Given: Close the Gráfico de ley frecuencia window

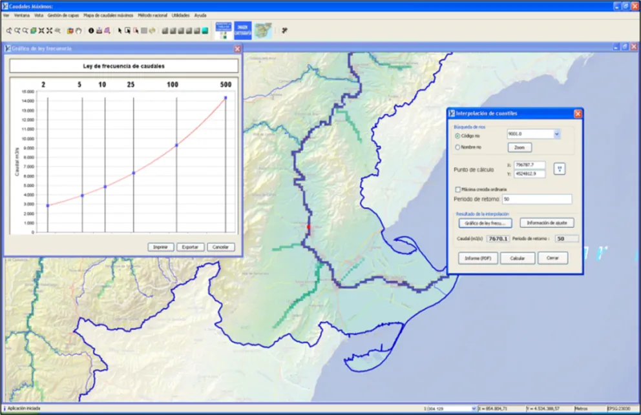Looking at the screenshot, I should tap(237, 48).
